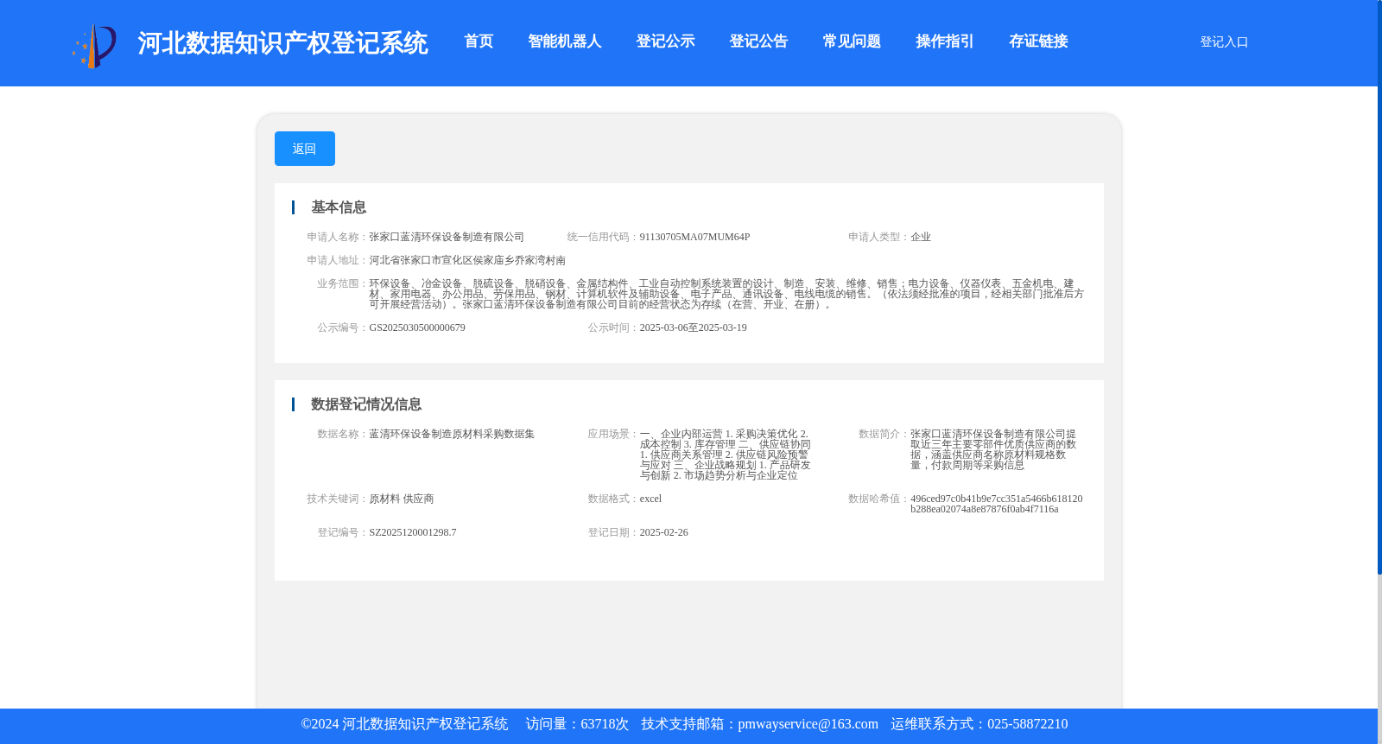The image size is (1382, 744).
Task: Click the business scope description text
Action: coord(726,294)
